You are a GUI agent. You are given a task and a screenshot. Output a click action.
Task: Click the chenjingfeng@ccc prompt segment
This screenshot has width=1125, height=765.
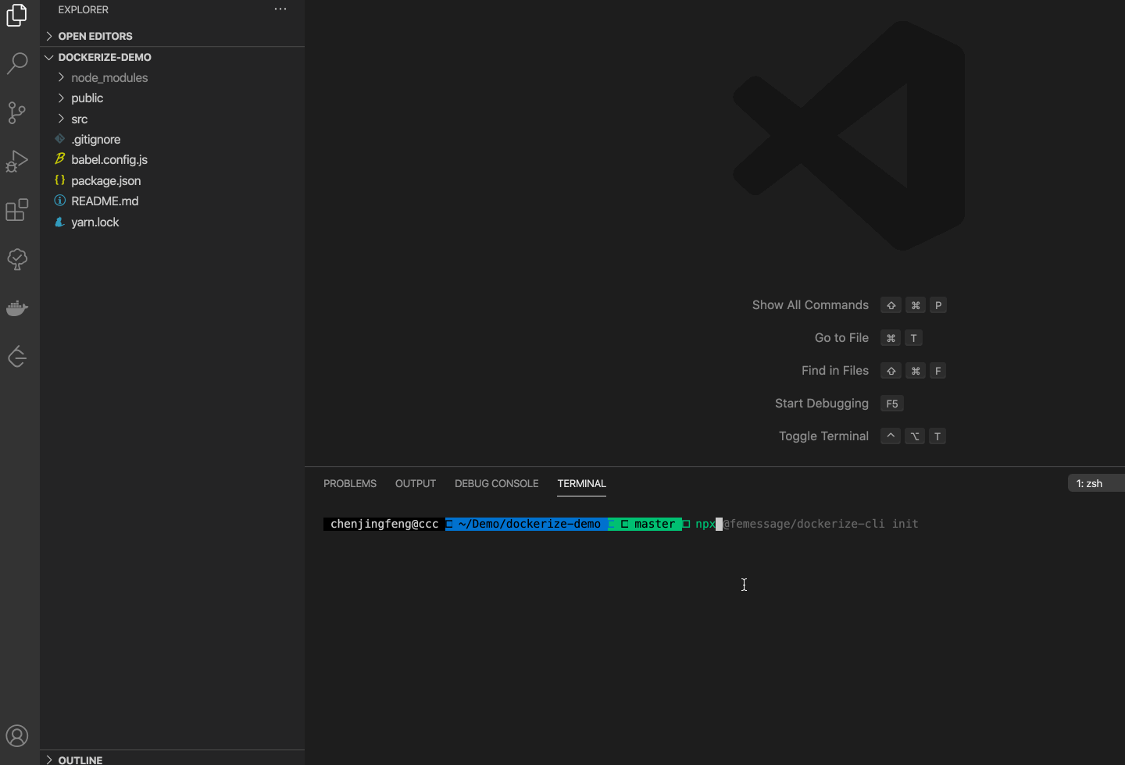click(x=384, y=524)
